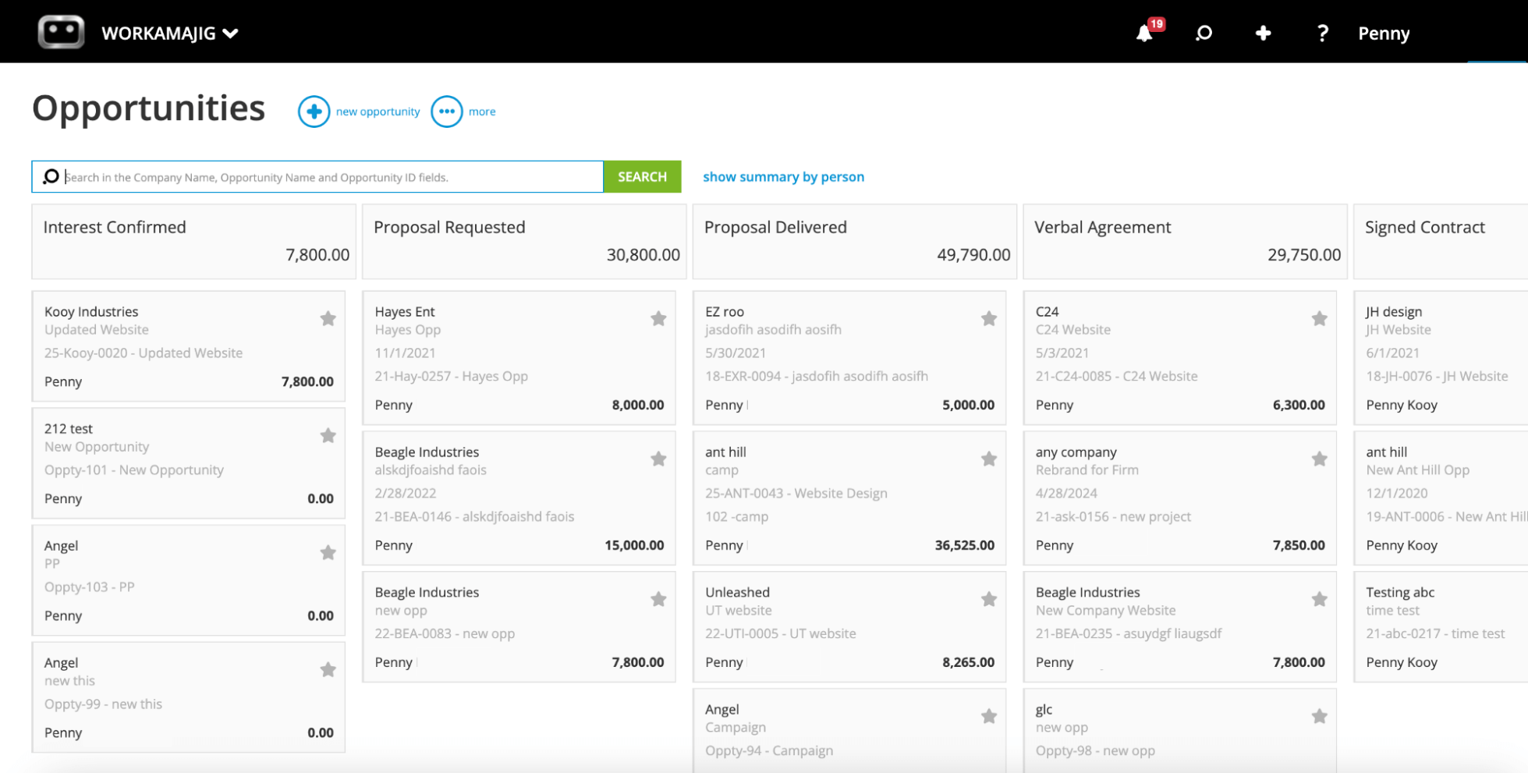Favorite the C24 Website opportunity star
1528x773 pixels.
click(1320, 318)
